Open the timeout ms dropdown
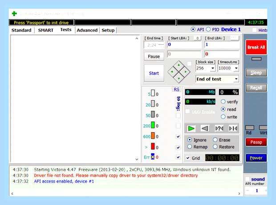This screenshot has width=276, height=205. tap(236, 68)
